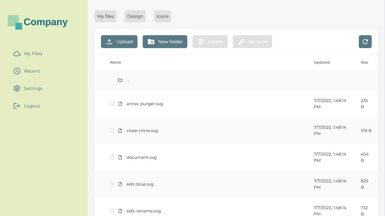
Task: Select the Icons breadcrumb
Action: pos(162,16)
